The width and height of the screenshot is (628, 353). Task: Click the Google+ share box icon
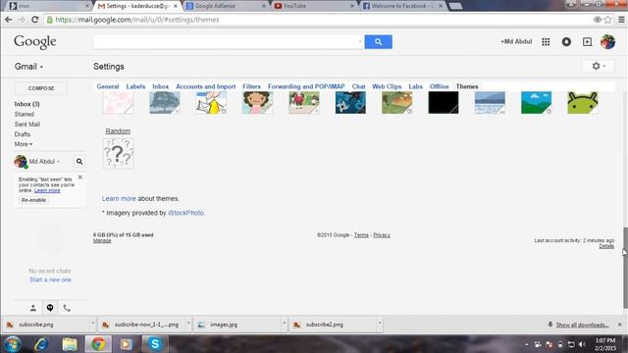pos(587,41)
